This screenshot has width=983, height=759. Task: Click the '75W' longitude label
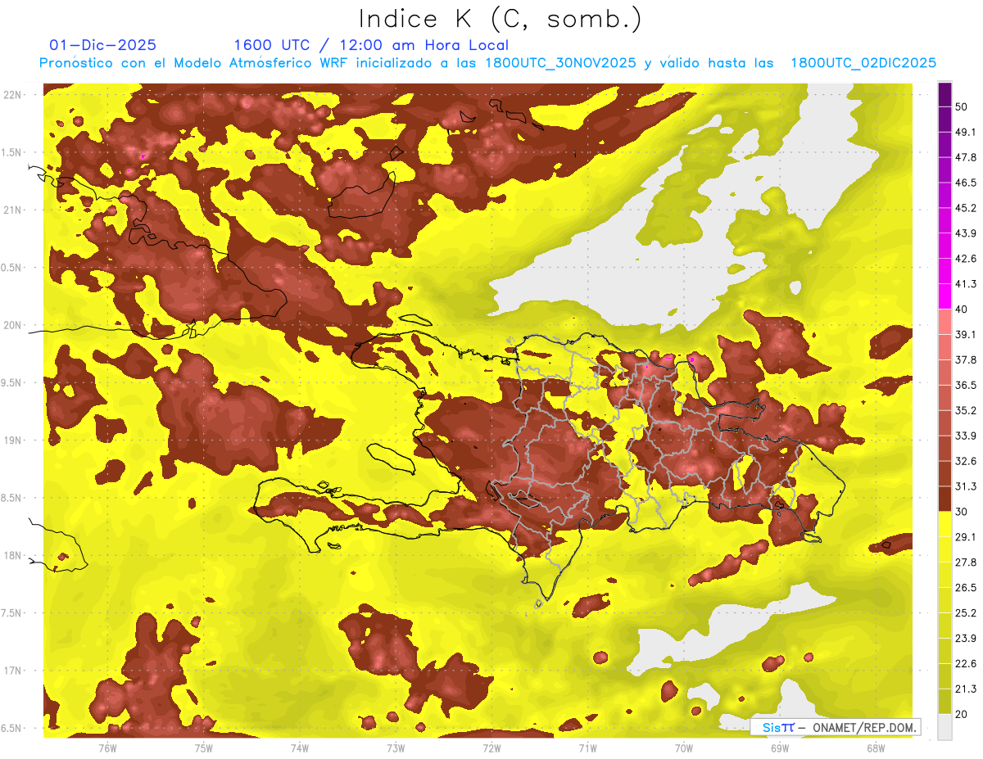click(203, 748)
